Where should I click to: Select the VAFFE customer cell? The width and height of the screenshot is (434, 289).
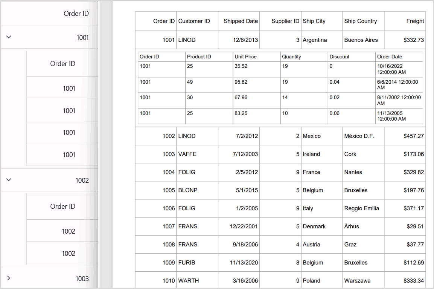tap(187, 154)
